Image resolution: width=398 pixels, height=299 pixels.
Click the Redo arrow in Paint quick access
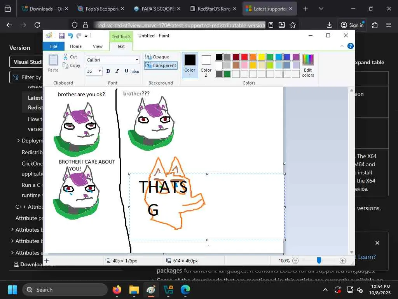point(79,36)
